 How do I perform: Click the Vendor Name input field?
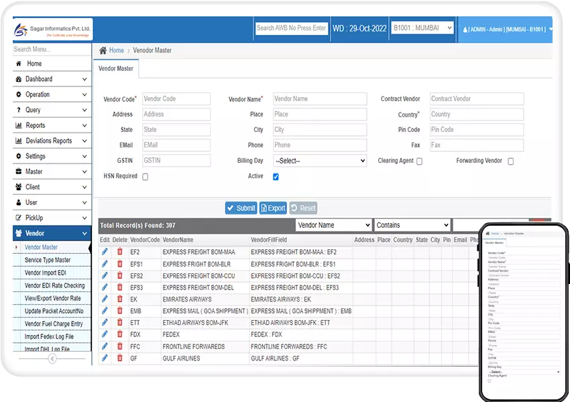(320, 98)
